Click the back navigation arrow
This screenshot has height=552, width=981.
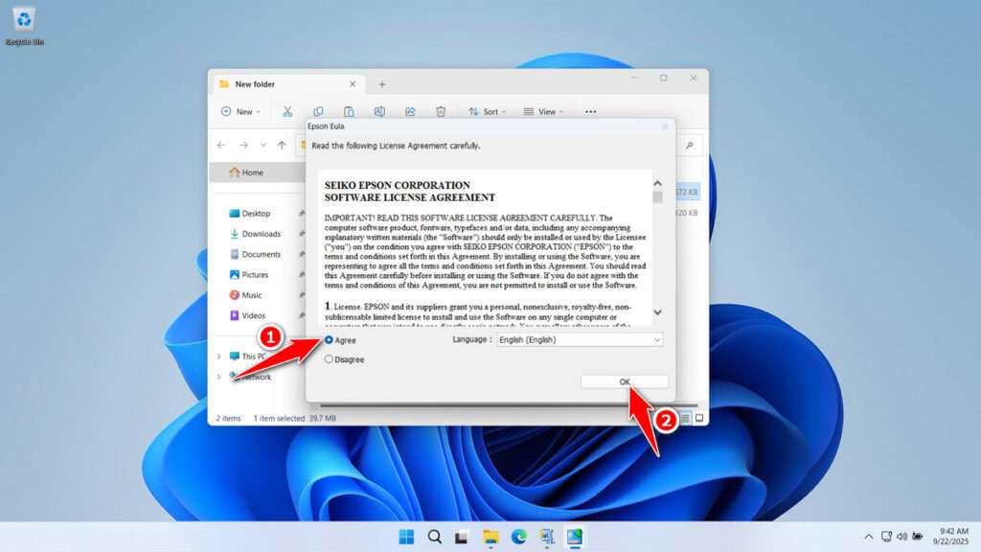tap(221, 145)
